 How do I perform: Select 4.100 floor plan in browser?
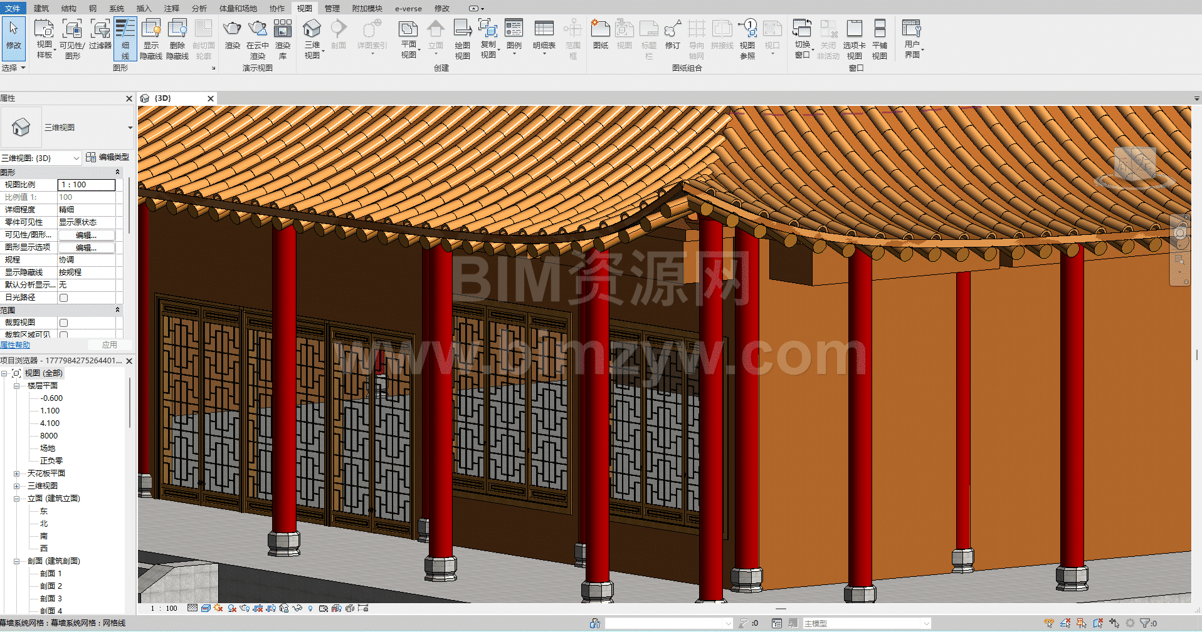50,423
